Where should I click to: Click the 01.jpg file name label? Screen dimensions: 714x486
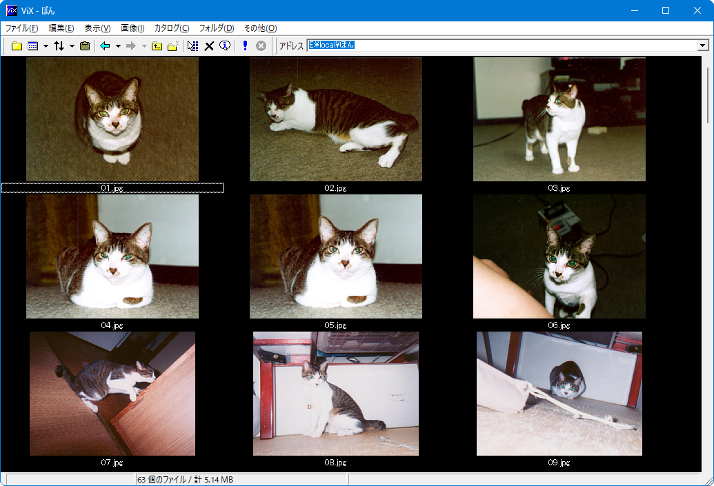pyautogui.click(x=112, y=188)
